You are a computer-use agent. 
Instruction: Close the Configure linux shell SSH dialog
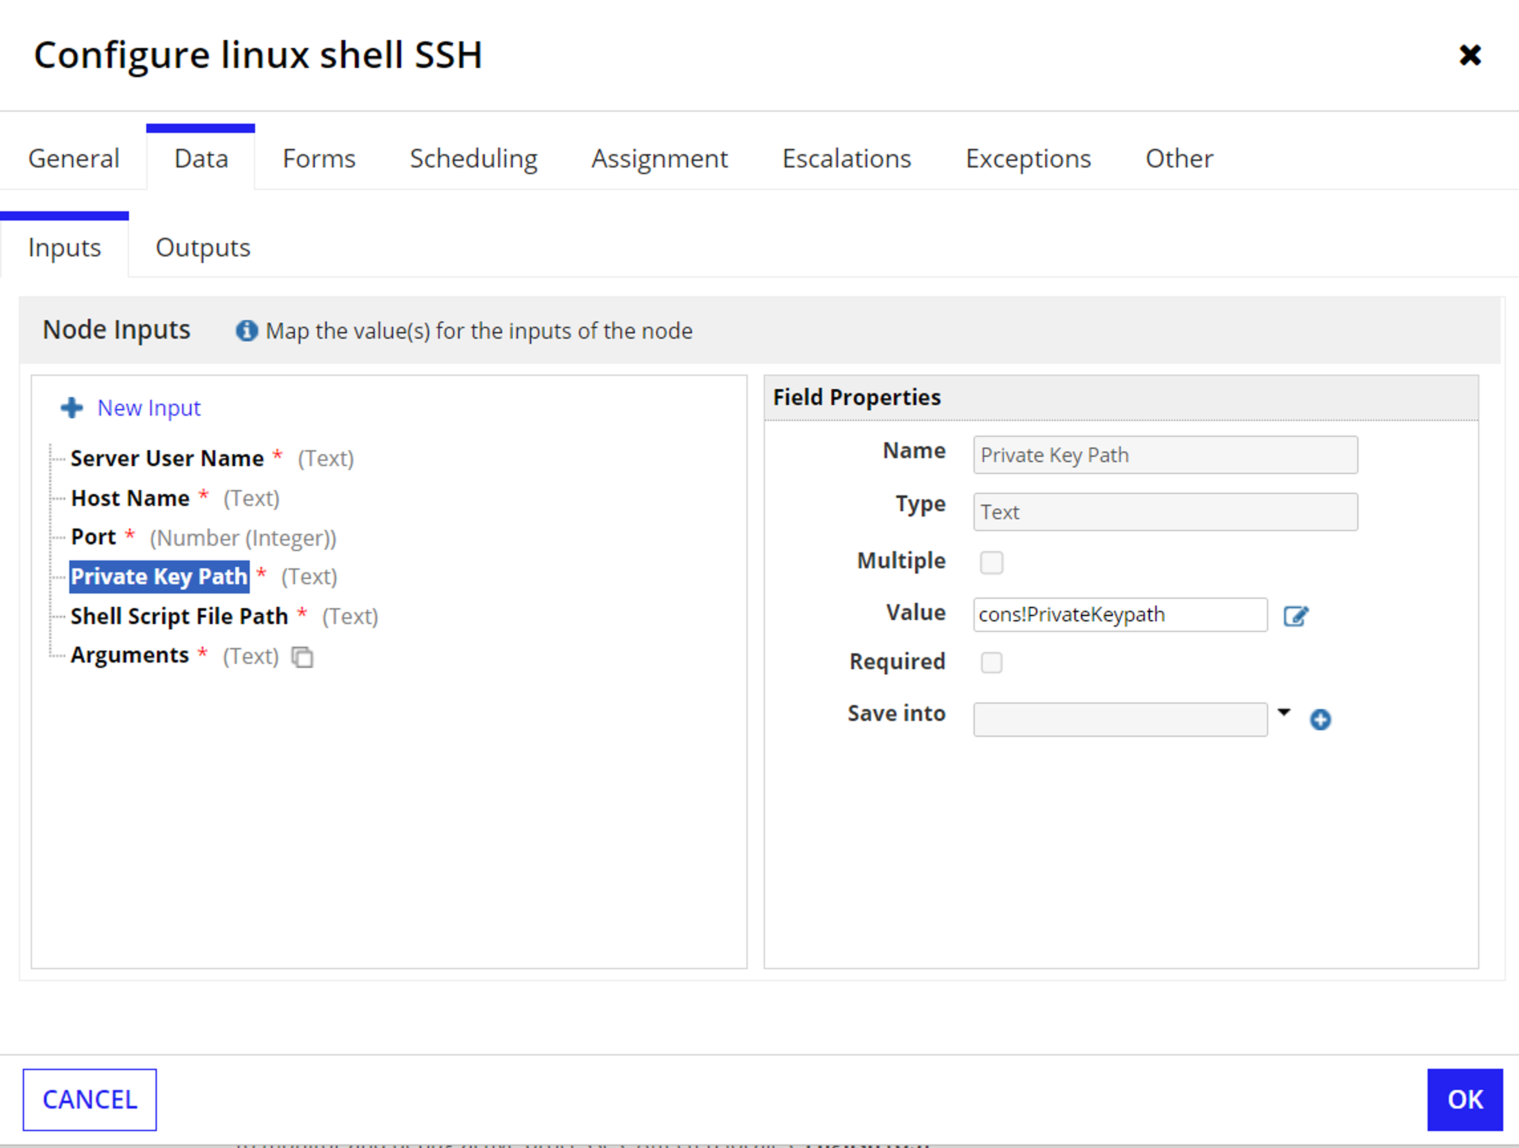coord(1470,55)
